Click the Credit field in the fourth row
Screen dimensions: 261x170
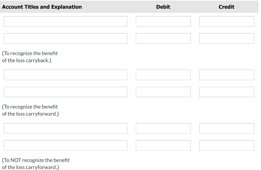click(227, 92)
